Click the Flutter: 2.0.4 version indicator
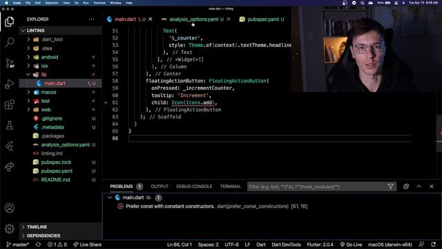 pos(320,244)
